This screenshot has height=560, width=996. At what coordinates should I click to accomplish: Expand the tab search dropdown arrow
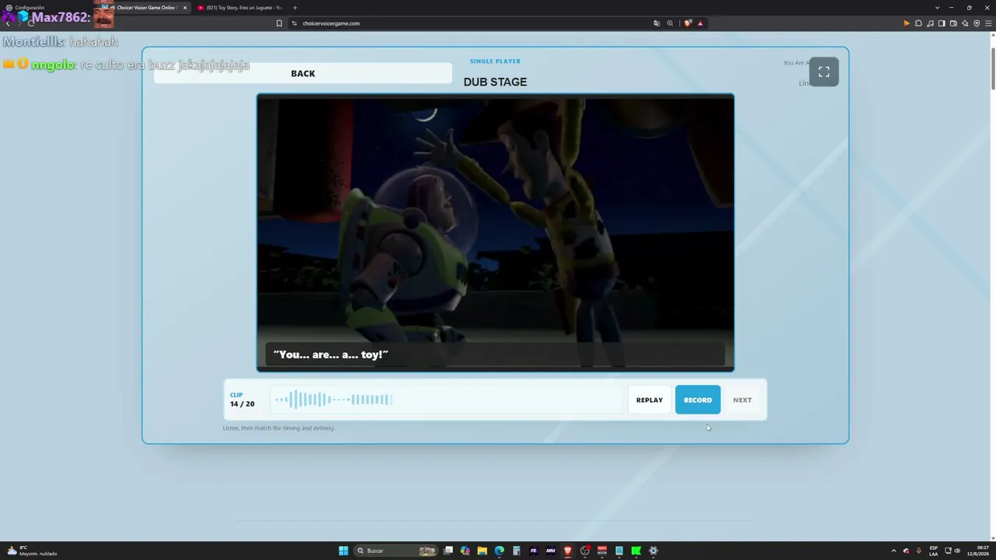[x=937, y=8]
